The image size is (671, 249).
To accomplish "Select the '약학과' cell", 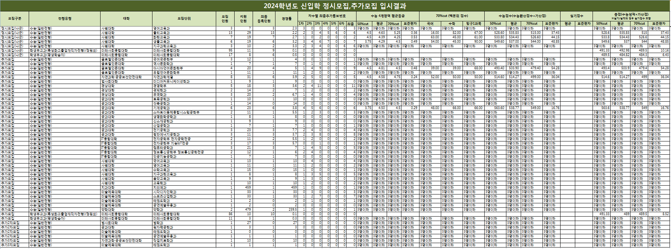I will tap(184, 210).
